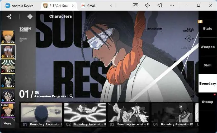Open the Weapon tab
The image size is (217, 133).
click(x=207, y=47)
